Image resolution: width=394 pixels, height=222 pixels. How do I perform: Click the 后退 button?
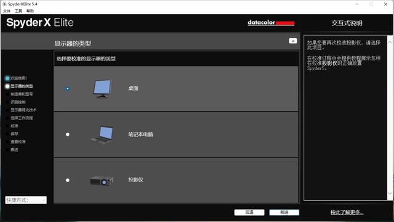coord(249,212)
